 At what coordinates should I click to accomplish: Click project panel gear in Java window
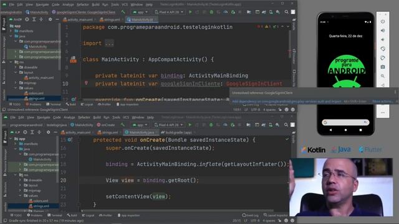click(49, 133)
